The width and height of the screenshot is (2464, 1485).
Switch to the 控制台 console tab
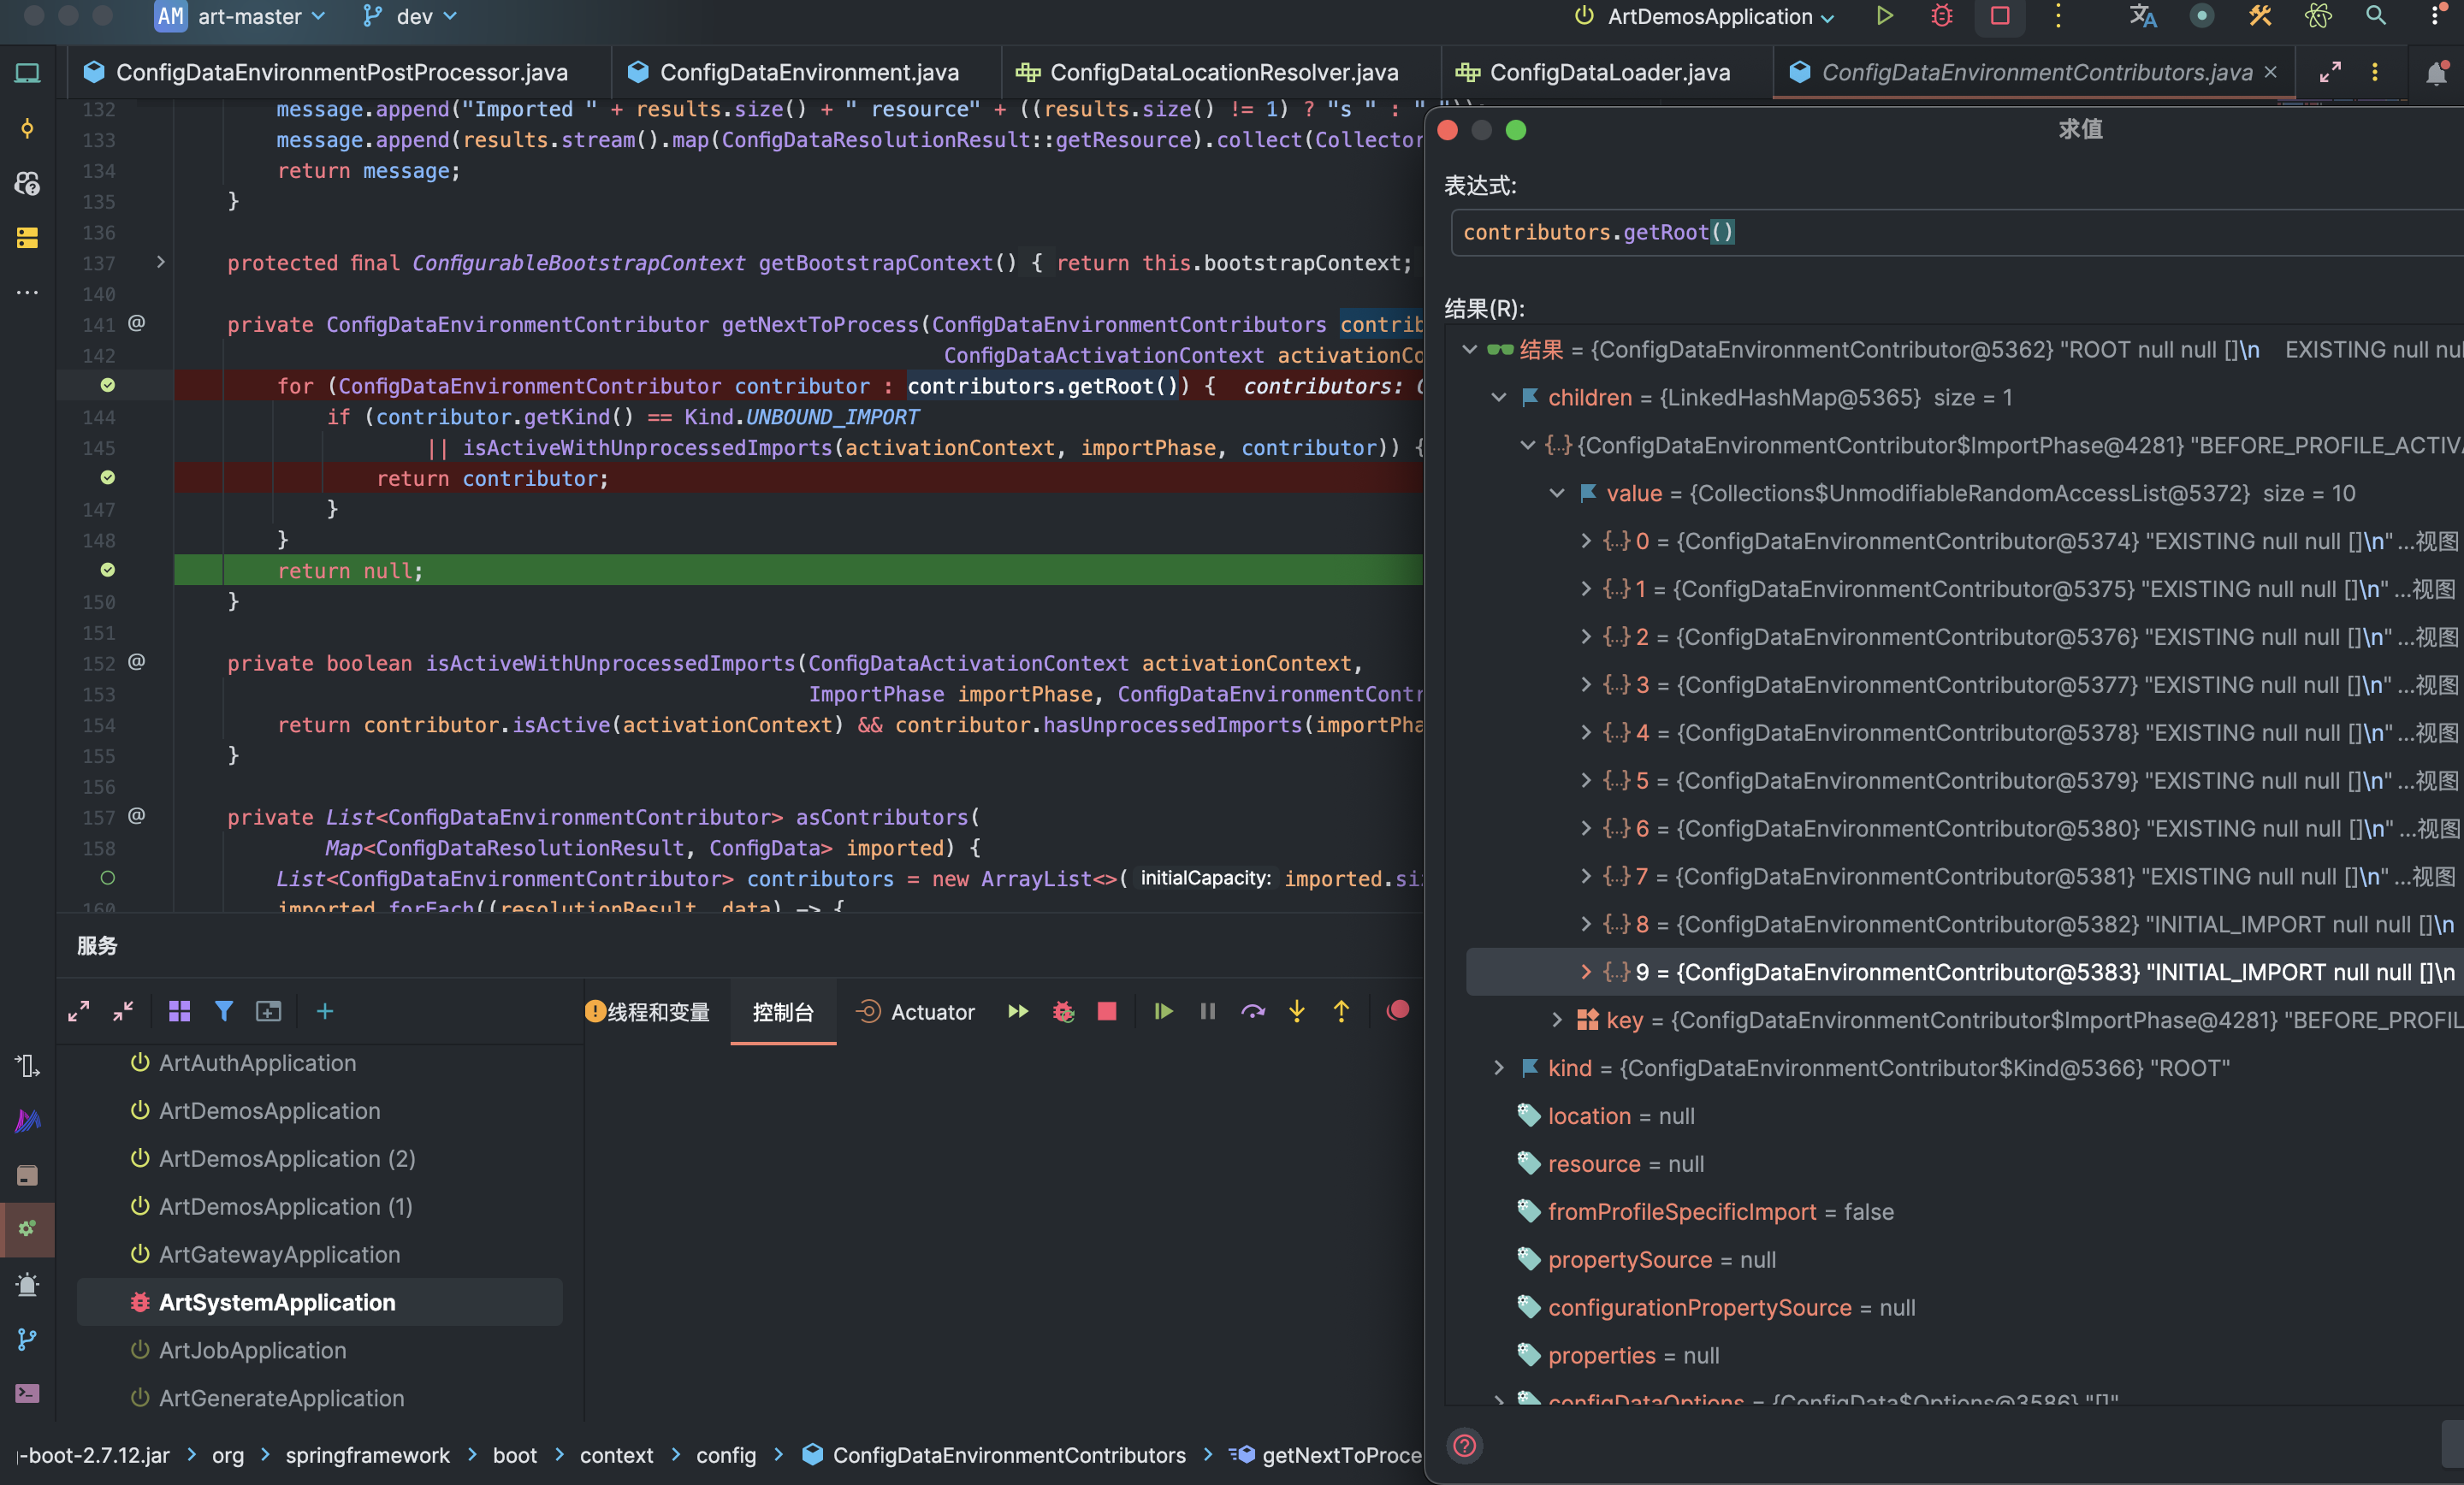click(x=783, y=1012)
